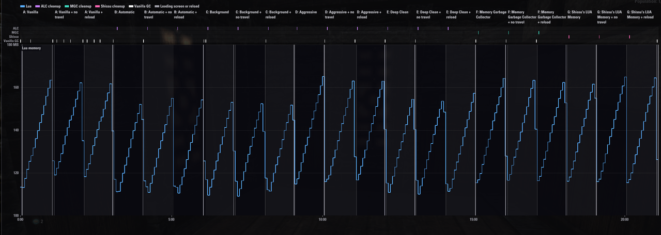
Task: Click the 20:00 time axis label
Action: tap(624, 219)
